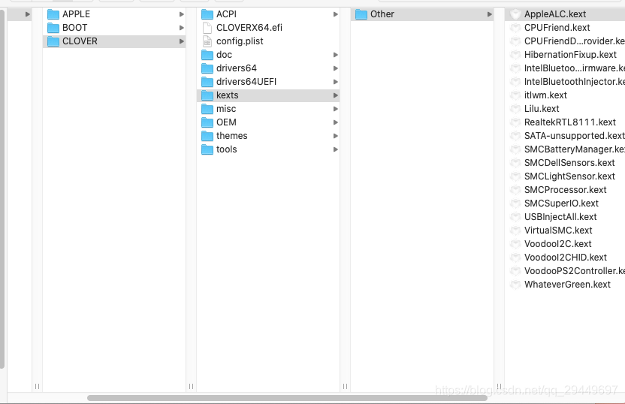Click column resize handle below CLOVER column
The height and width of the screenshot is (404, 625).
[x=191, y=387]
